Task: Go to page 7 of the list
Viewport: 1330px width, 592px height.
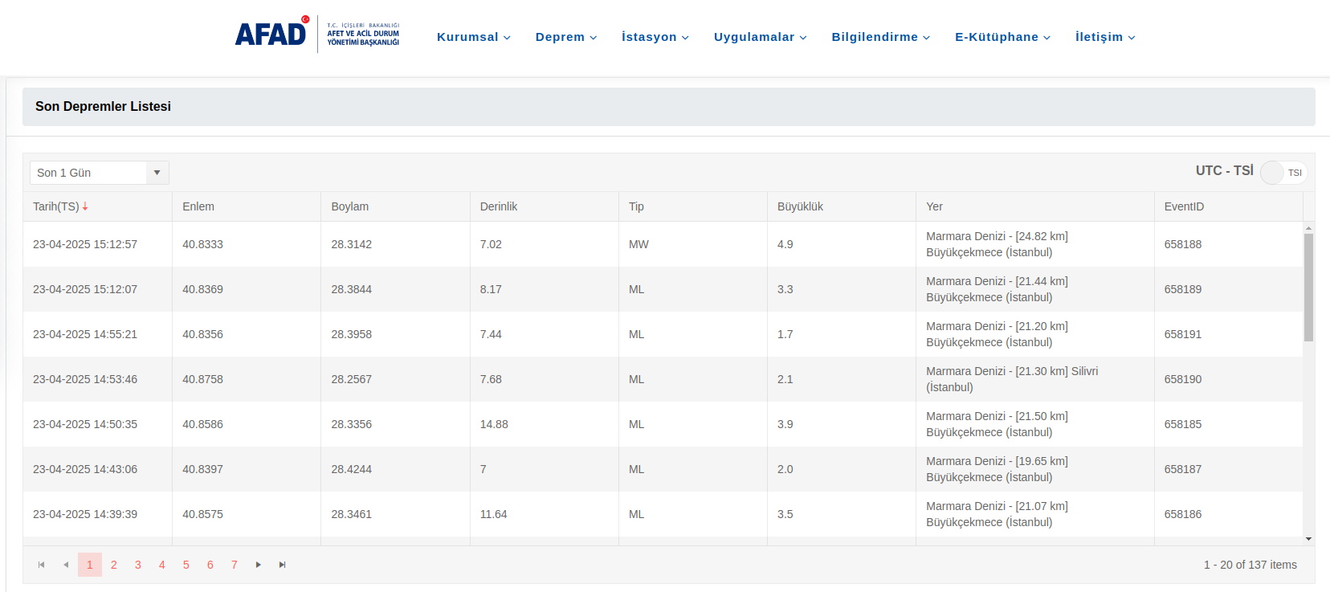Action: tap(235, 565)
